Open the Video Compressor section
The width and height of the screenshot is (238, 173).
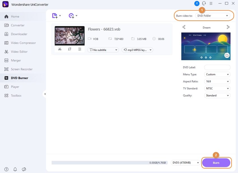coord(23,43)
